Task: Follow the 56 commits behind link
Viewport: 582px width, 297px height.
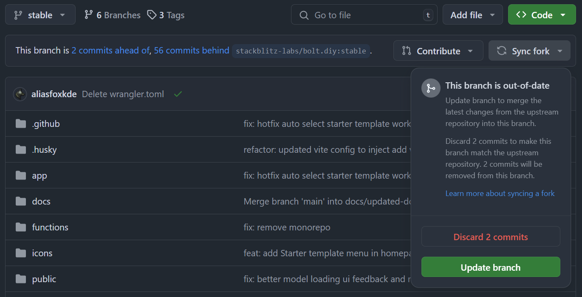Action: coord(191,50)
